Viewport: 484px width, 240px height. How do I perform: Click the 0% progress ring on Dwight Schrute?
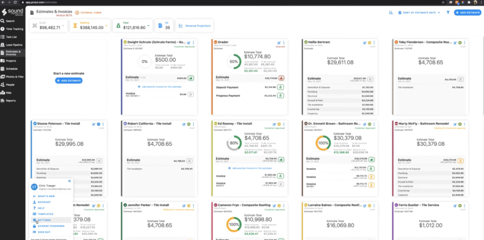pyautogui.click(x=145, y=62)
